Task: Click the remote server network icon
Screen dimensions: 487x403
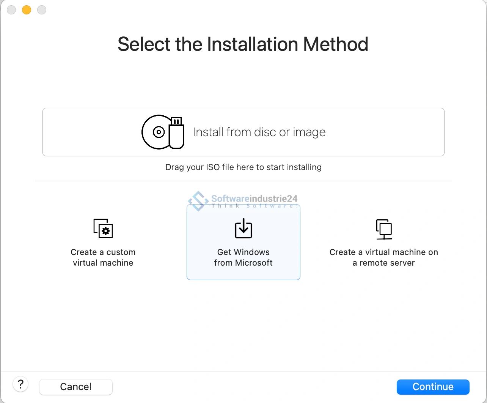Action: [384, 229]
